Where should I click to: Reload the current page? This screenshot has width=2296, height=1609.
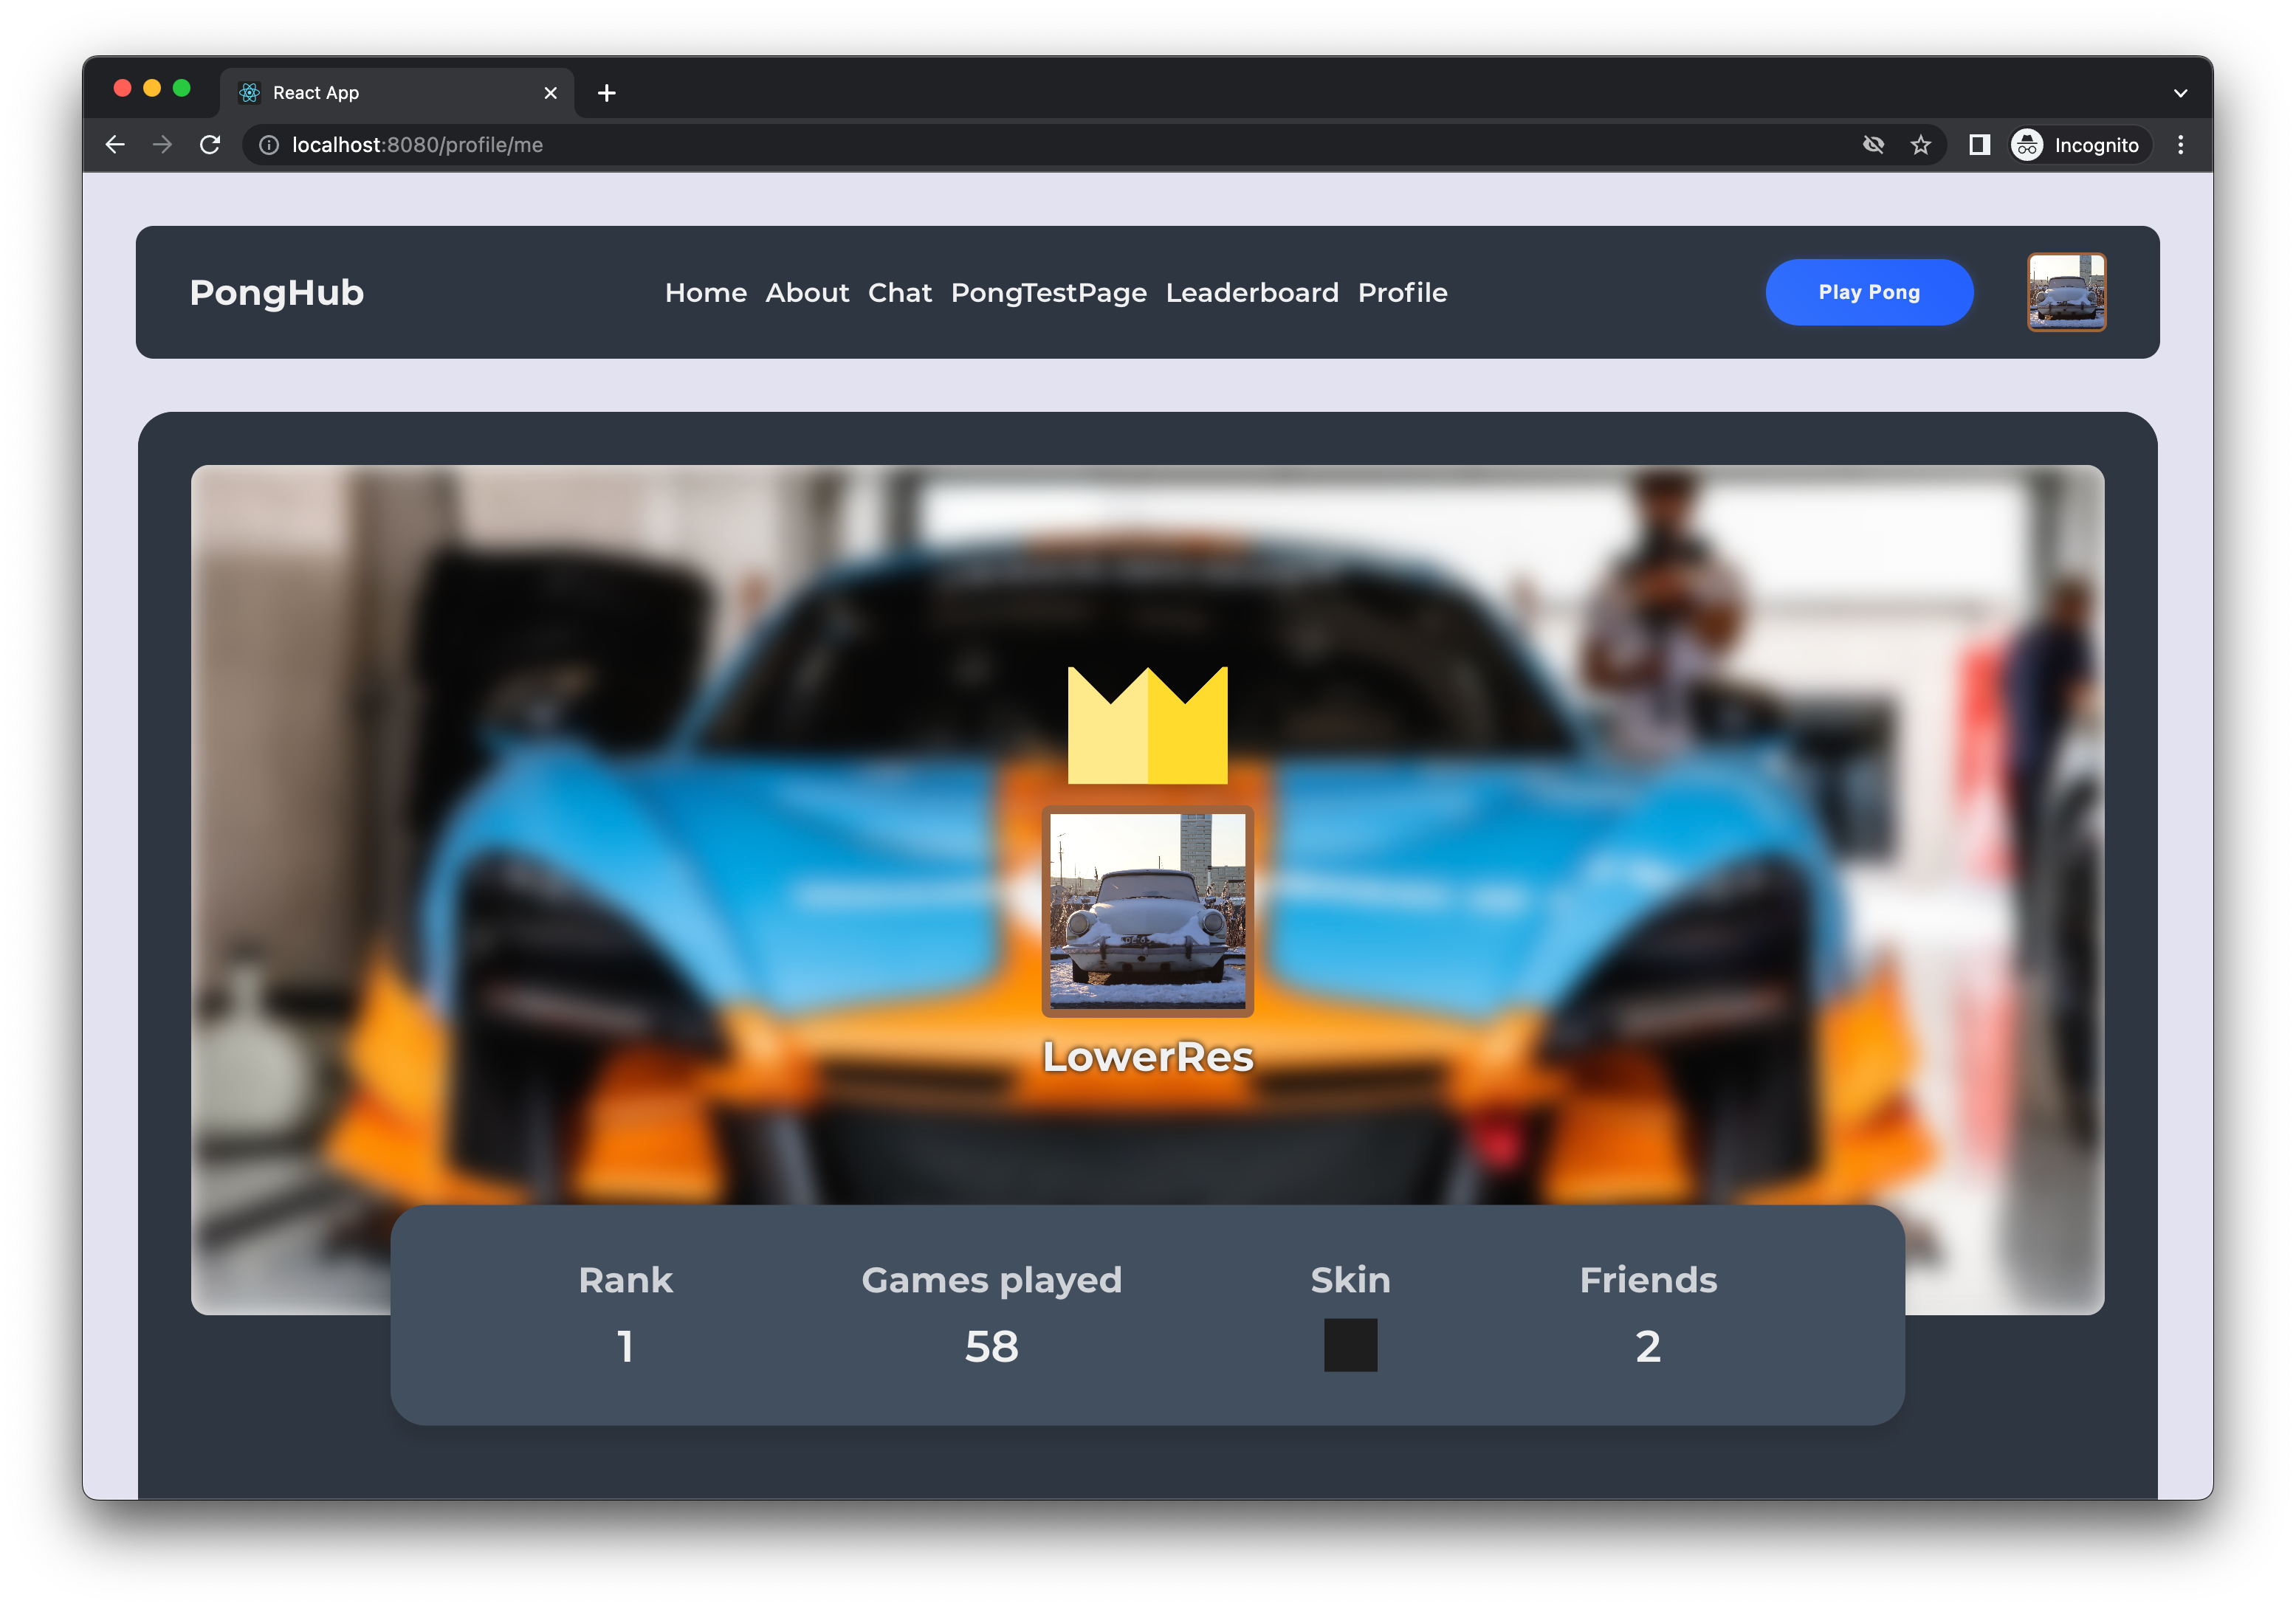tap(210, 145)
